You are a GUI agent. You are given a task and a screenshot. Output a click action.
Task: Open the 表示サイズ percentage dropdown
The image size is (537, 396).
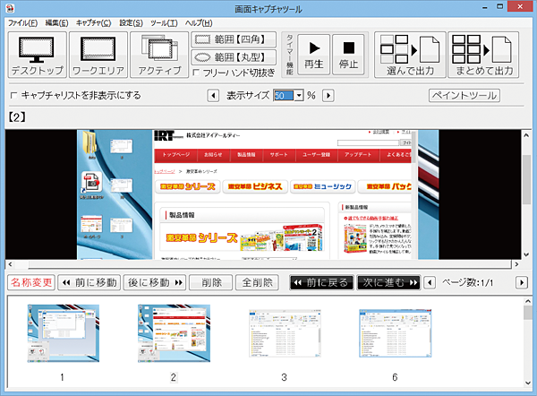coord(299,95)
